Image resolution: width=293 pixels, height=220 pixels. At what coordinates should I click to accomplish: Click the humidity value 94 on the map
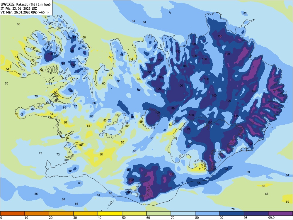coord(122,55)
